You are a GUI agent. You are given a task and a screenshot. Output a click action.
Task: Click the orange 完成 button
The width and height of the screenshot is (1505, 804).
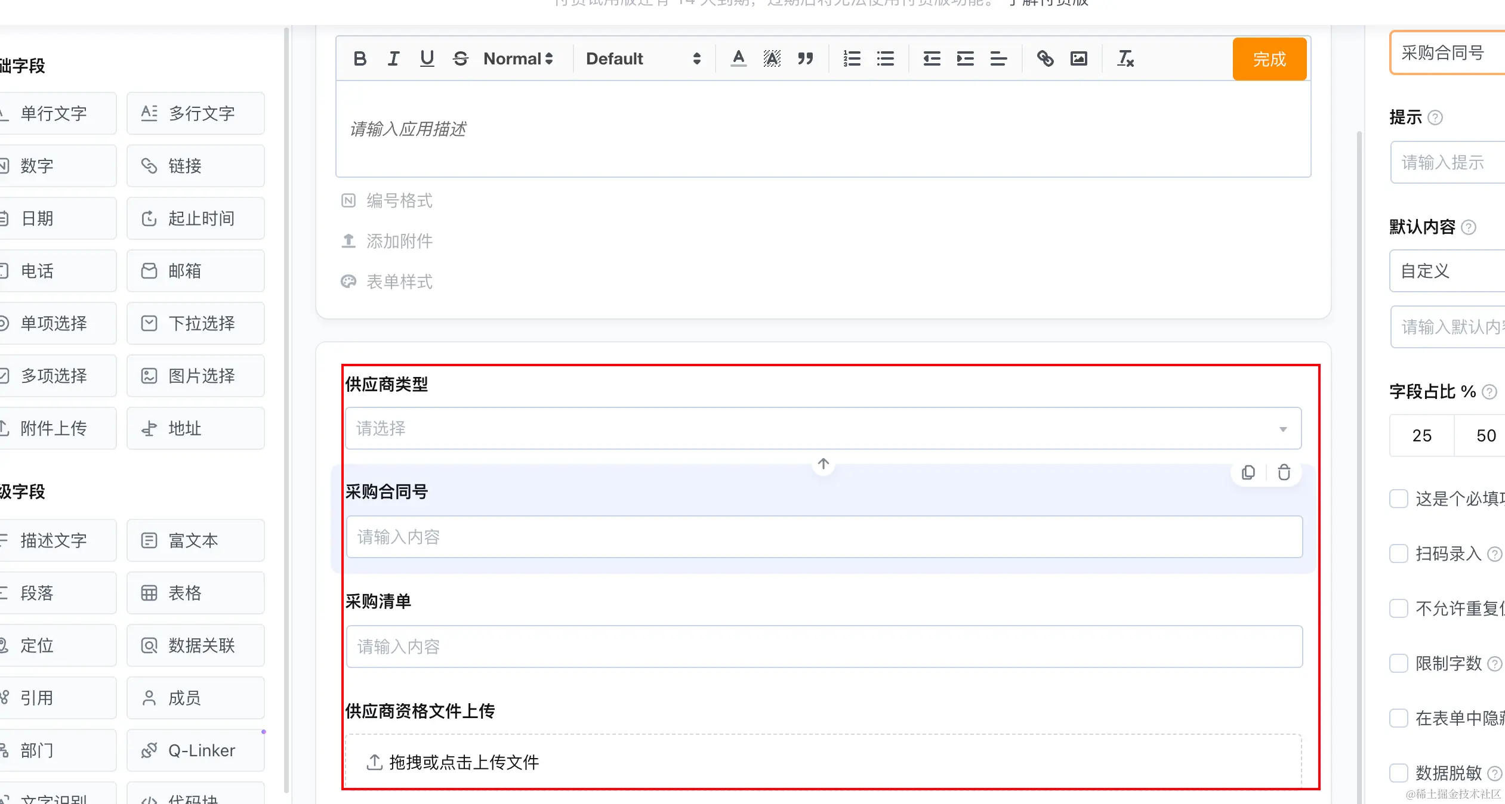coord(1269,58)
